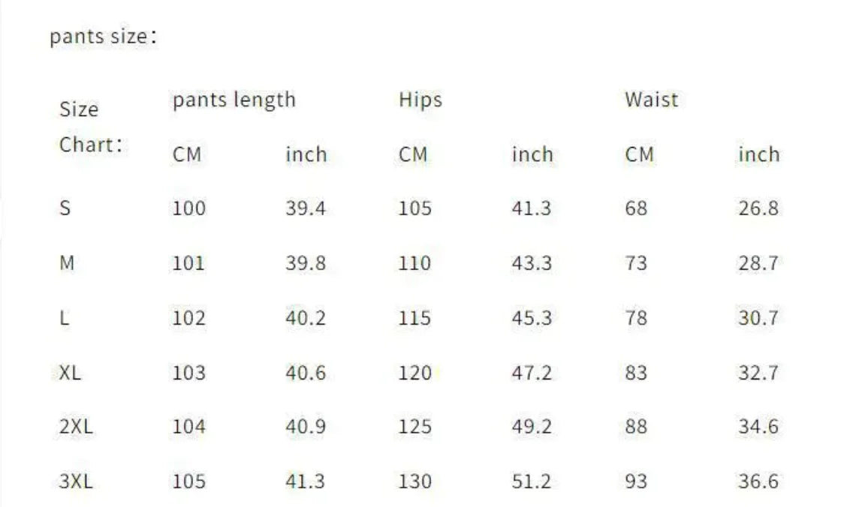Click the 'Size Chart:' header label
Screen dimensions: 847x507
coord(89,127)
